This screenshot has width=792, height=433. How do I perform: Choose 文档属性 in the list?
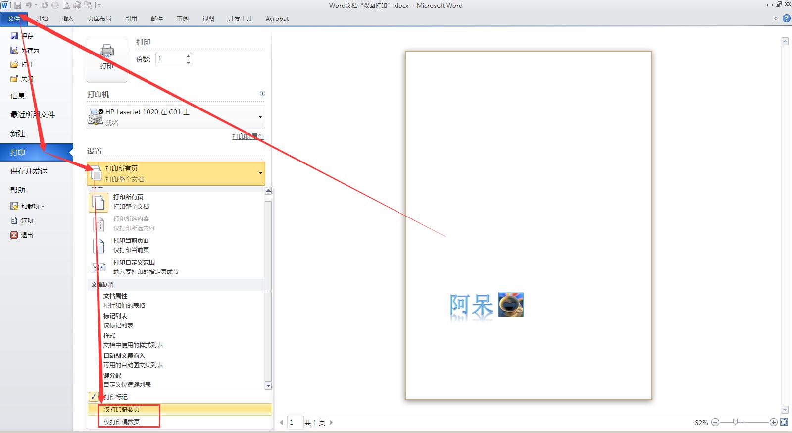176,301
